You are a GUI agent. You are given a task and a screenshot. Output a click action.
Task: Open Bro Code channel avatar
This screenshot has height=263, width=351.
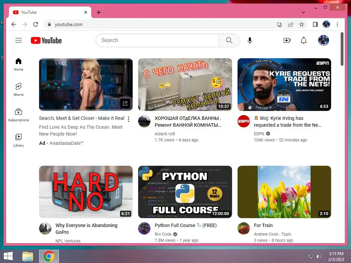tap(144, 228)
